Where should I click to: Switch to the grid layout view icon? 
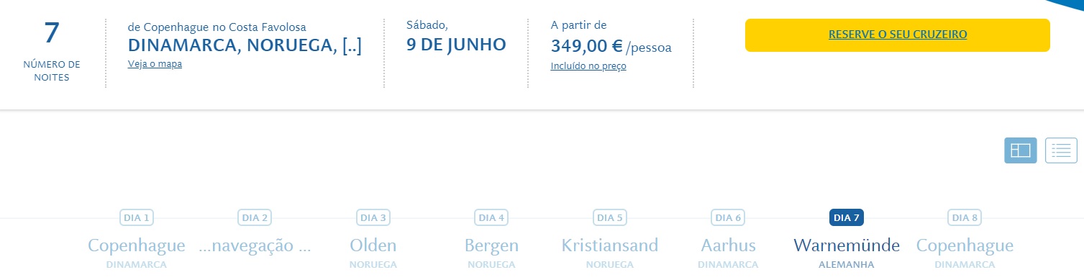coord(1020,150)
